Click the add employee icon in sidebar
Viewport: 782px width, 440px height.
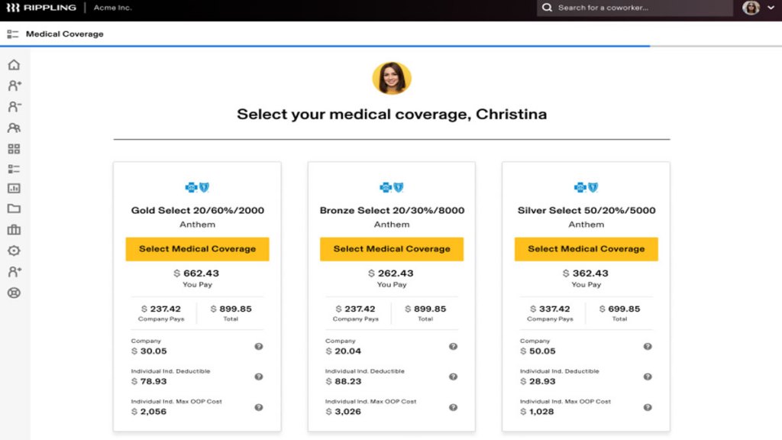[14, 86]
